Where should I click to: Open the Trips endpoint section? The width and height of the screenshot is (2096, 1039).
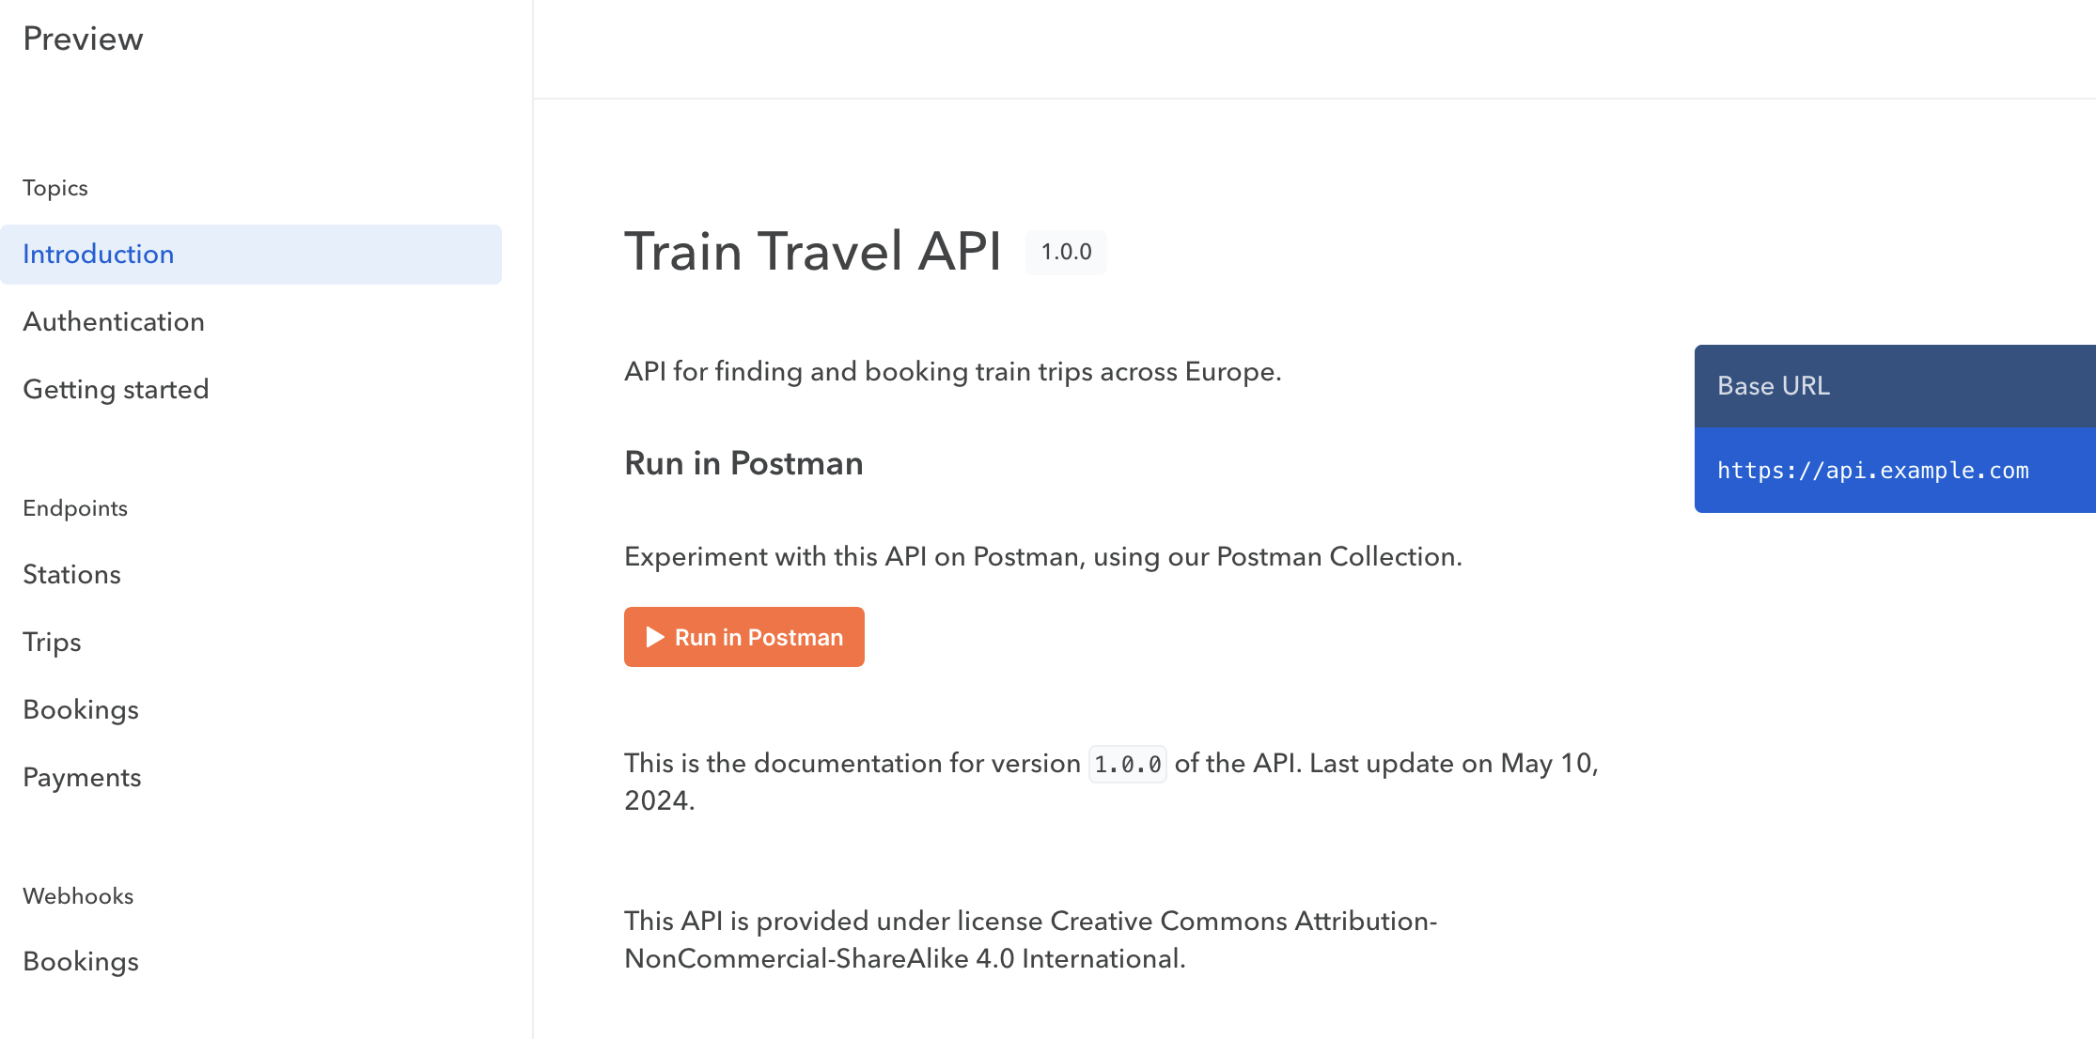coord(52,642)
